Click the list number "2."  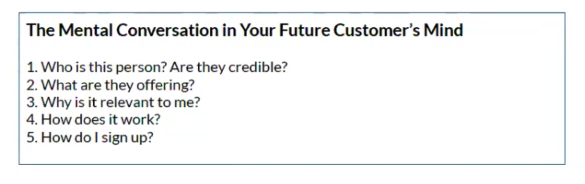click(32, 85)
